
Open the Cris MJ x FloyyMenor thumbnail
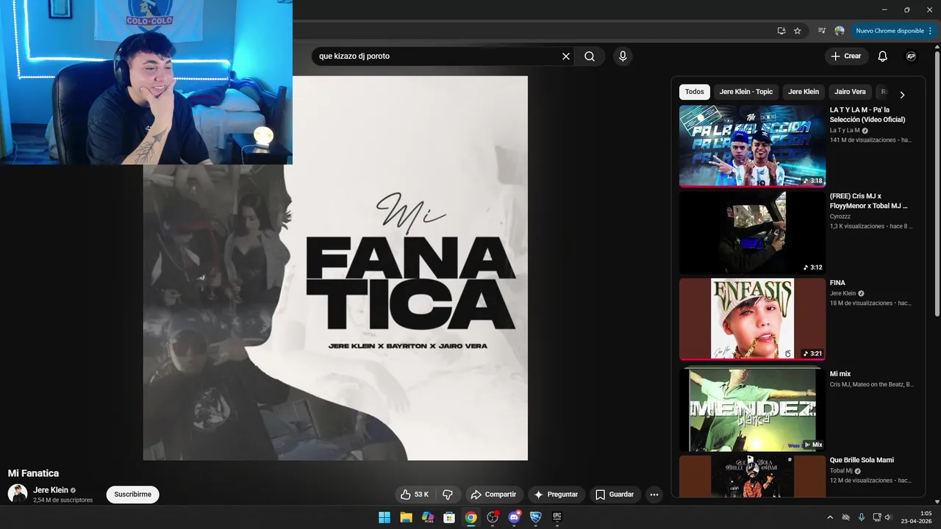click(752, 233)
